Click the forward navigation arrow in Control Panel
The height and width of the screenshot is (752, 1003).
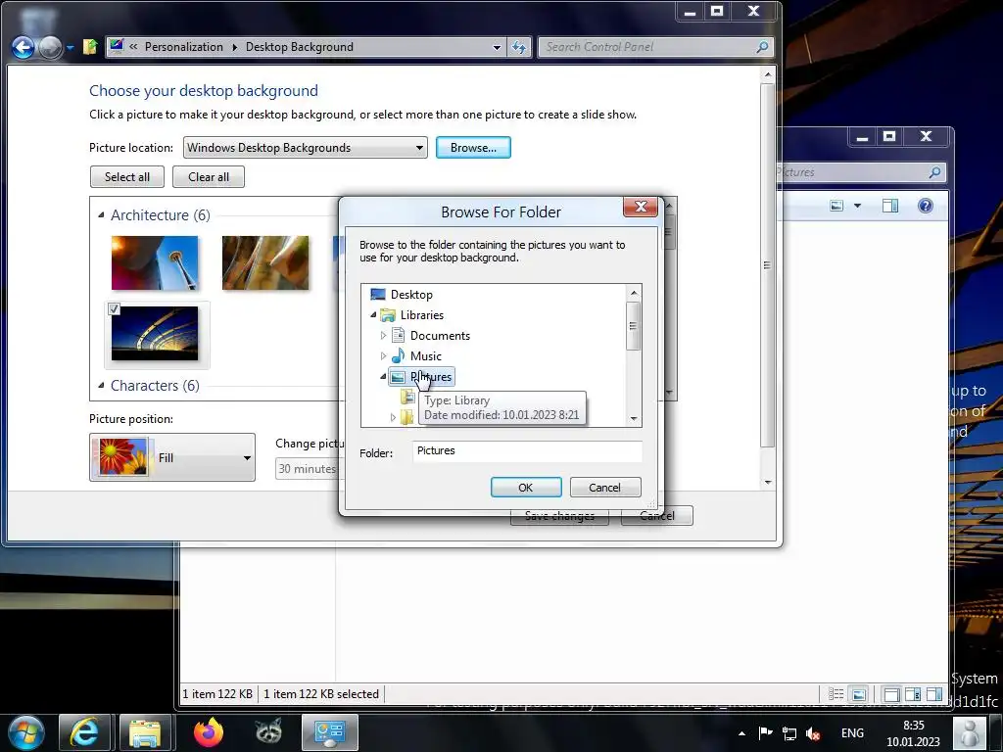click(51, 47)
